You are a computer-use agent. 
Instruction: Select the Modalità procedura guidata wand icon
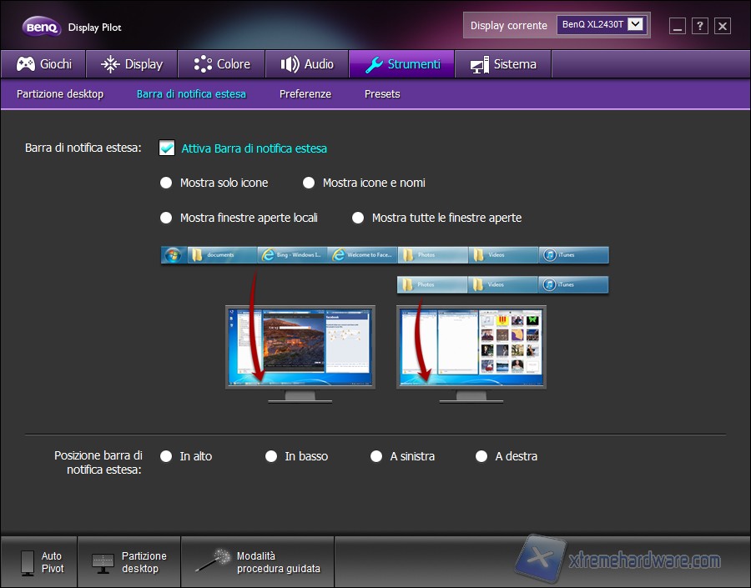point(215,560)
